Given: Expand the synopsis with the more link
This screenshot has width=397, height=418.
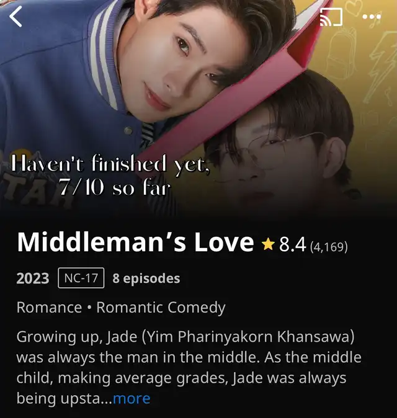Looking at the screenshot, I should [132, 399].
